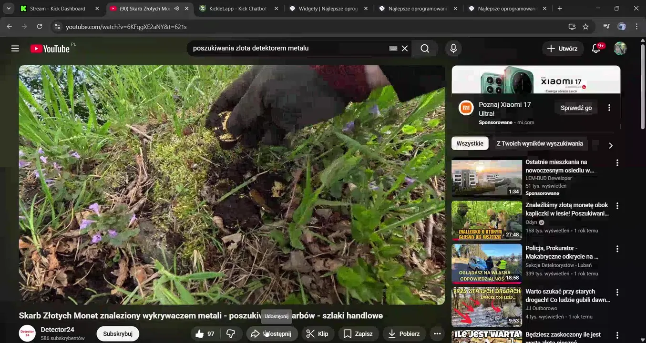
Task: Select the Wszystkie filter chip
Action: coord(470,143)
